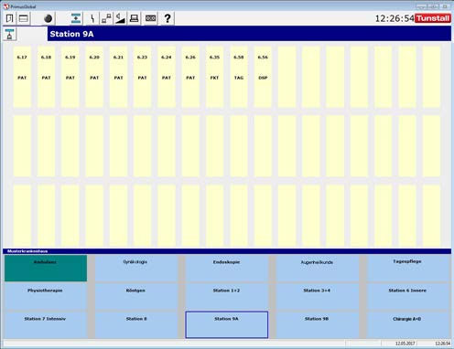Switch to Station 7 Intensiv
Image resolution: width=454 pixels, height=349 pixels.
click(x=46, y=324)
